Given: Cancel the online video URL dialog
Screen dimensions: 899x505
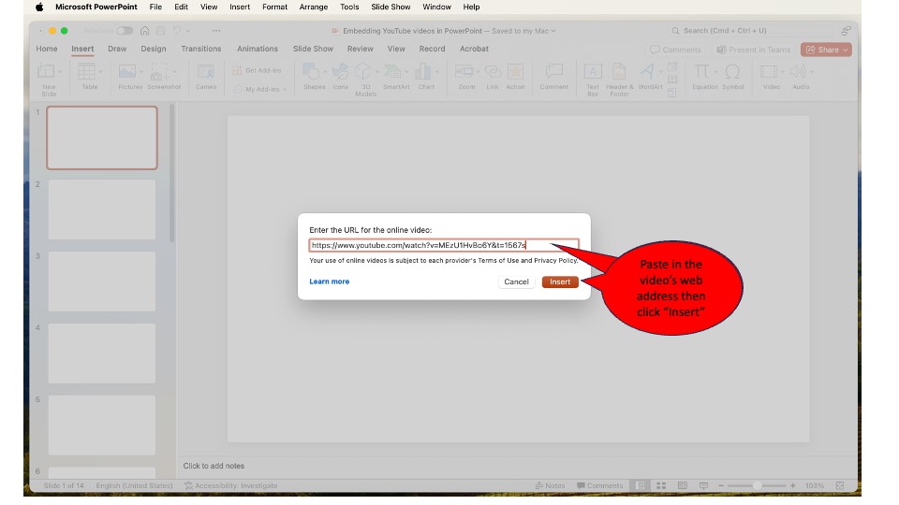Looking at the screenshot, I should (x=516, y=281).
